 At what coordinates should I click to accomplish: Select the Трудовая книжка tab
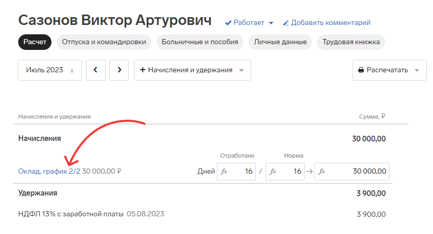point(351,42)
